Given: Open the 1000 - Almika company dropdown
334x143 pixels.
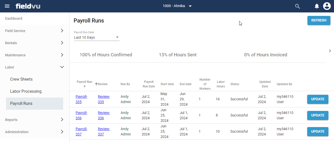Looking at the screenshot, I should tap(177, 6).
